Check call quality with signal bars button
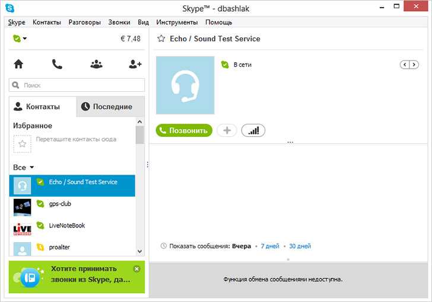The image size is (432, 302). 253,130
